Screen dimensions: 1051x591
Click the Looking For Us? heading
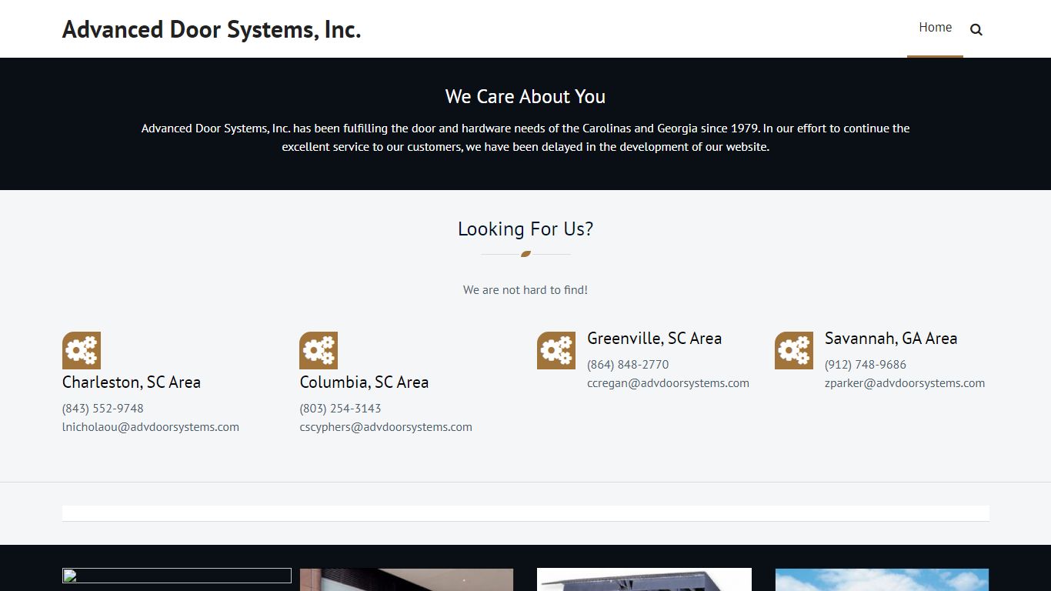525,229
